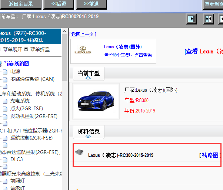
Task: Click the document icon beside 发动机控制(2GR-FSE)
Action: [x=5, y=117]
